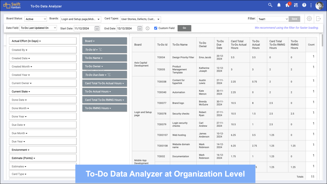Go to home icon with badge

[x=288, y=5]
